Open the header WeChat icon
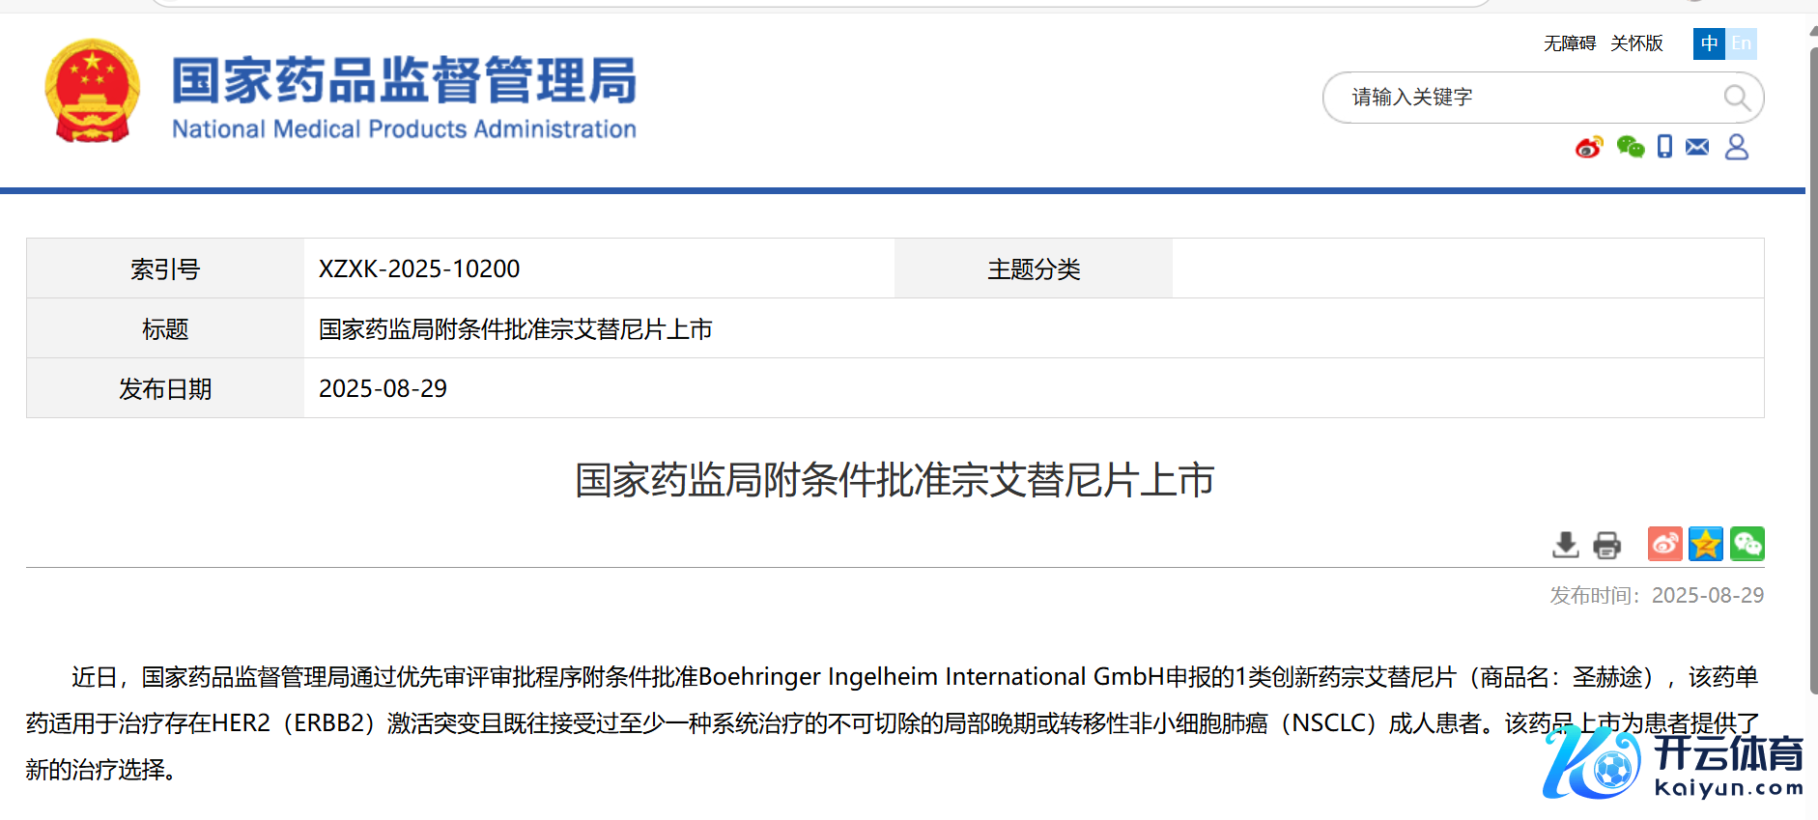Screen dimensions: 1818x820 point(1631,147)
